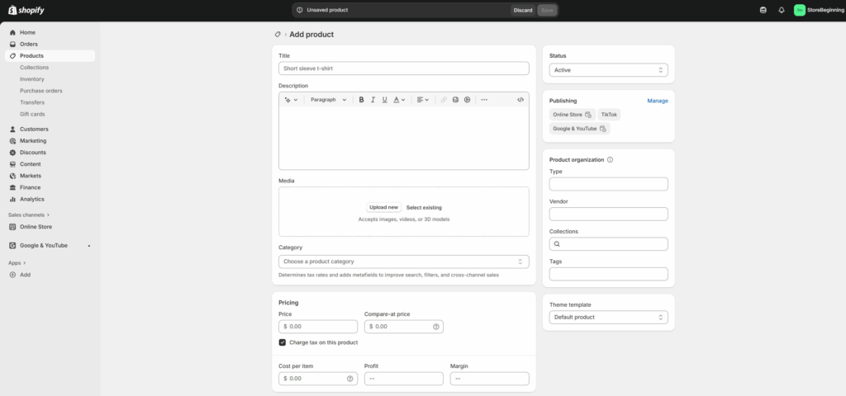846x396 pixels.
Task: Click the Manage publishing link
Action: tap(658, 101)
